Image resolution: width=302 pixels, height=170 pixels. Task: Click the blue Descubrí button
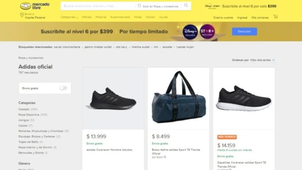point(244,31)
